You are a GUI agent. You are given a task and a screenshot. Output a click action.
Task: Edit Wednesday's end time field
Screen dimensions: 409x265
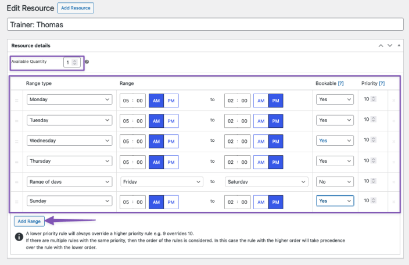[238, 141]
